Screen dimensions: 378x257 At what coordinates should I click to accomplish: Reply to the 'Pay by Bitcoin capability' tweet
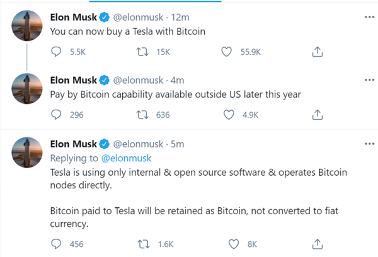click(56, 115)
